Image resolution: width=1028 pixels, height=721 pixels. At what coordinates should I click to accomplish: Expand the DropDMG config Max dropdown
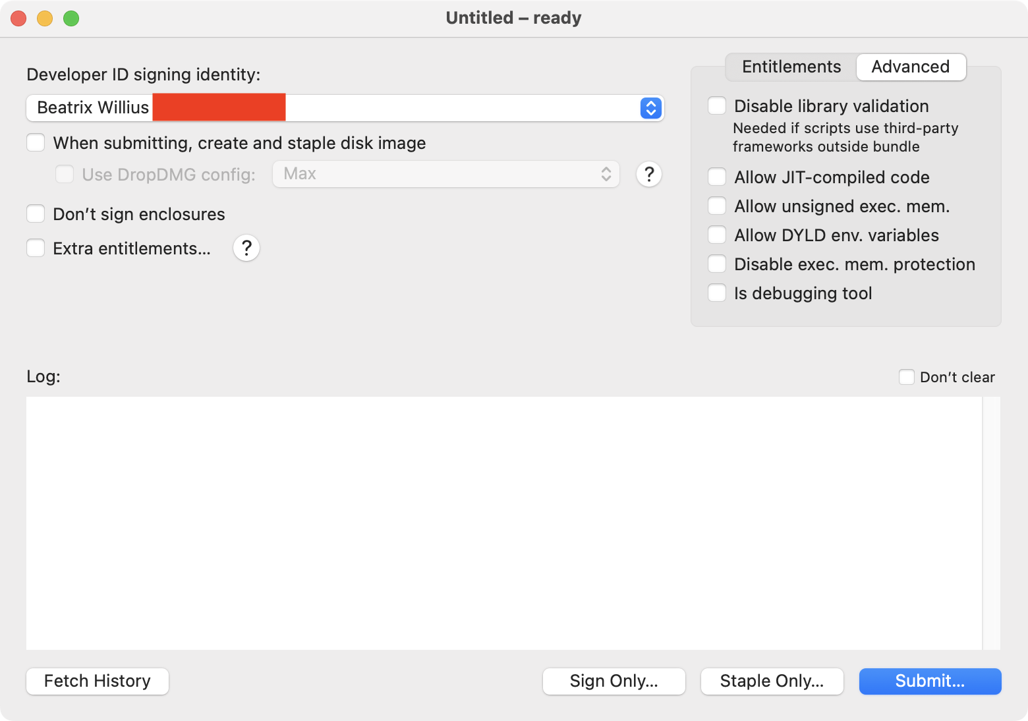coord(445,174)
